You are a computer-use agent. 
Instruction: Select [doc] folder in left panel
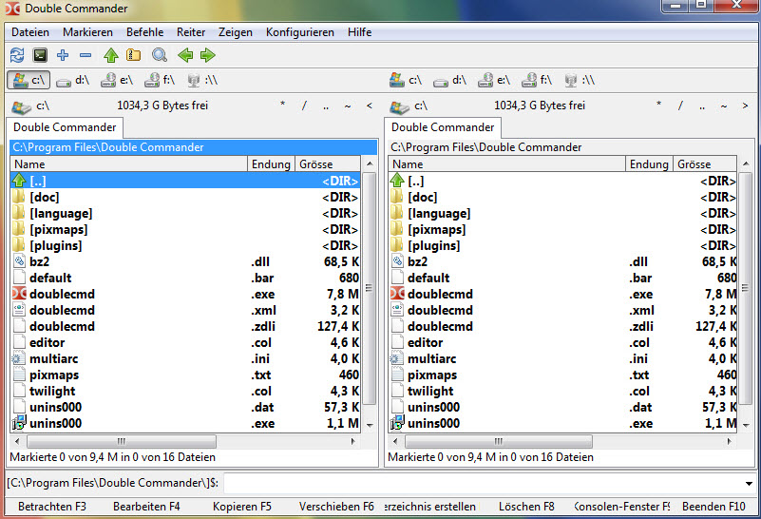tap(185, 197)
